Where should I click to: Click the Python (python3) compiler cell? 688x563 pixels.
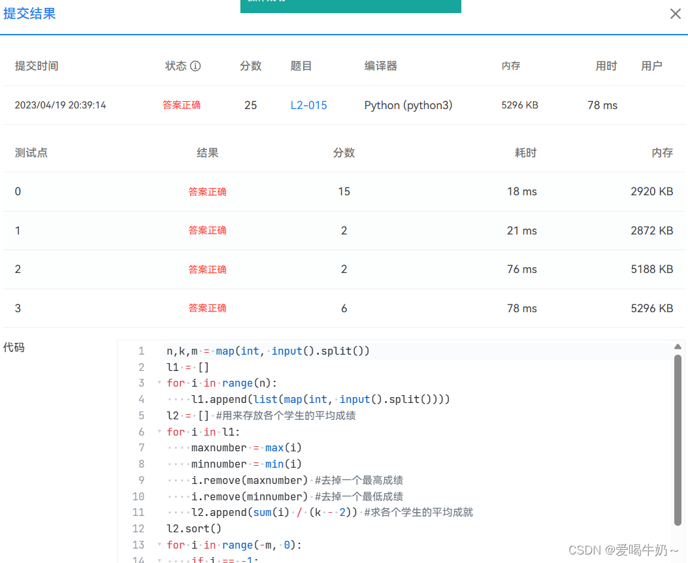click(408, 105)
